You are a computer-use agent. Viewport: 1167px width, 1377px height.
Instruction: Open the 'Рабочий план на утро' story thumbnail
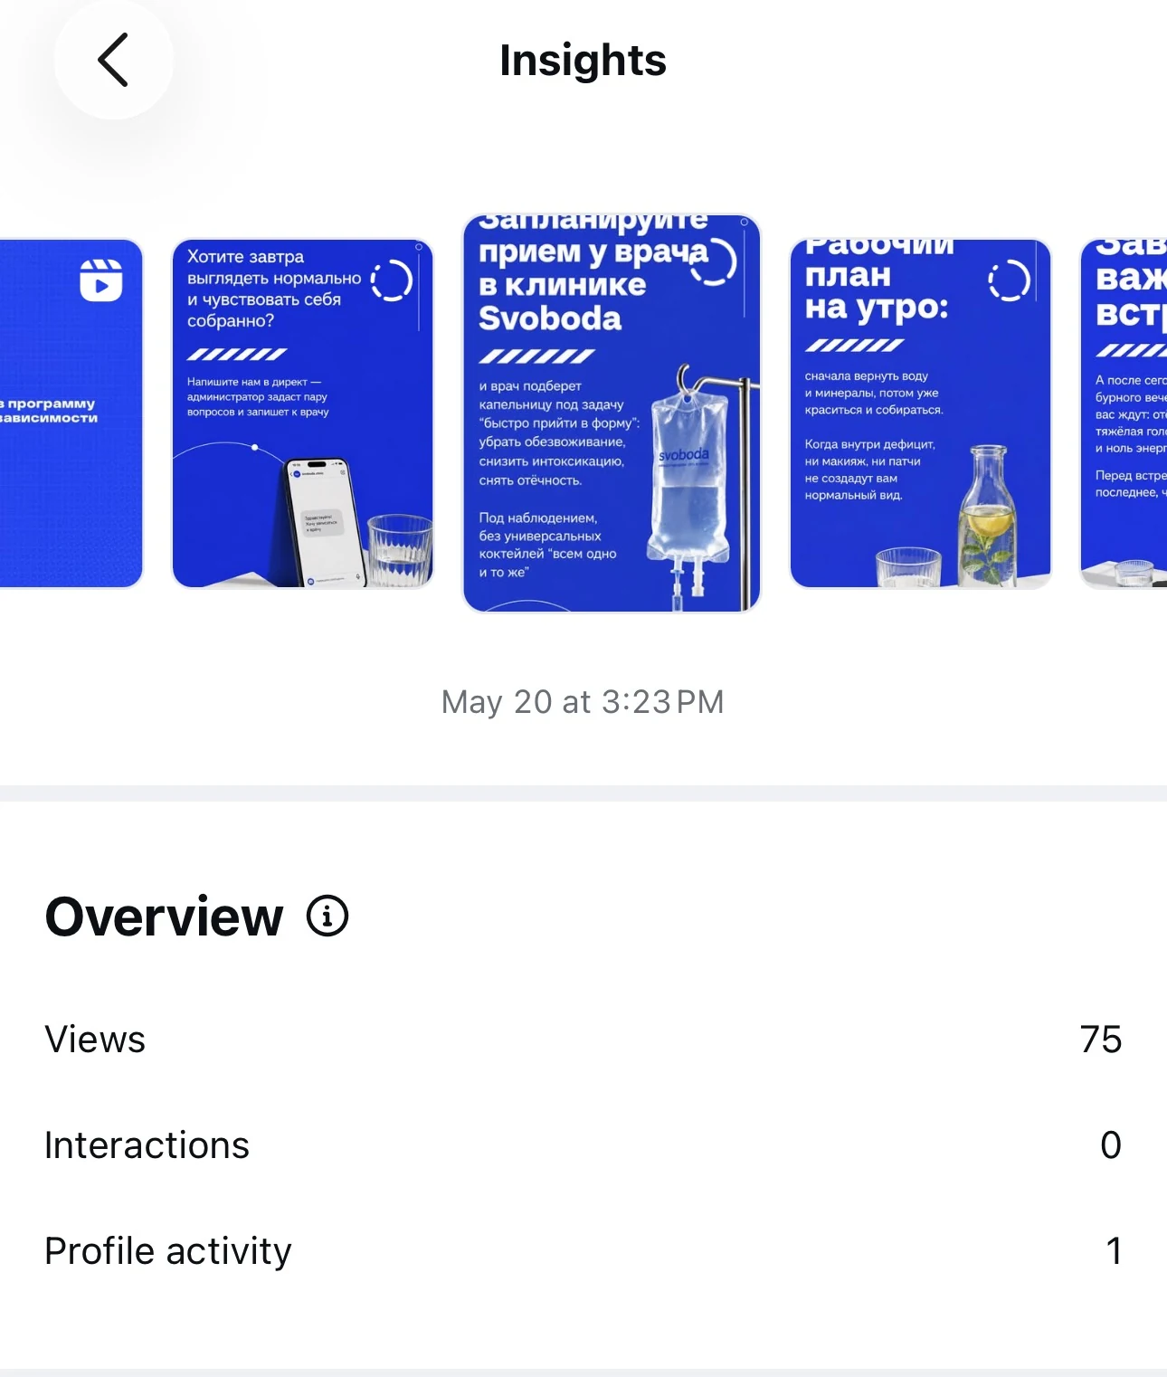click(x=920, y=413)
